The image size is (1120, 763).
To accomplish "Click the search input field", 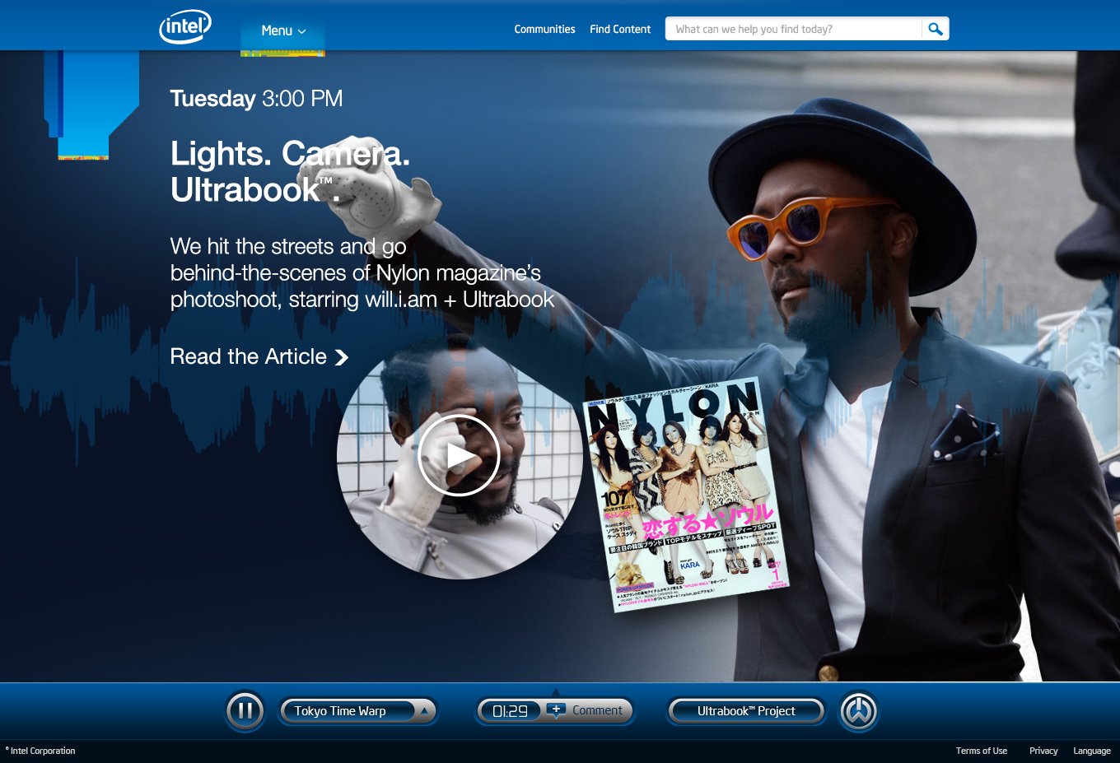I will click(793, 29).
